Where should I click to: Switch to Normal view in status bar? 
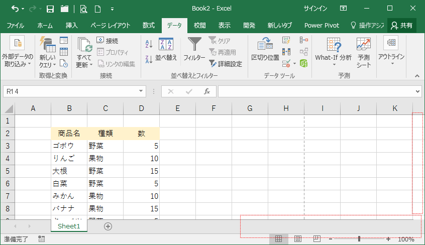pos(278,239)
